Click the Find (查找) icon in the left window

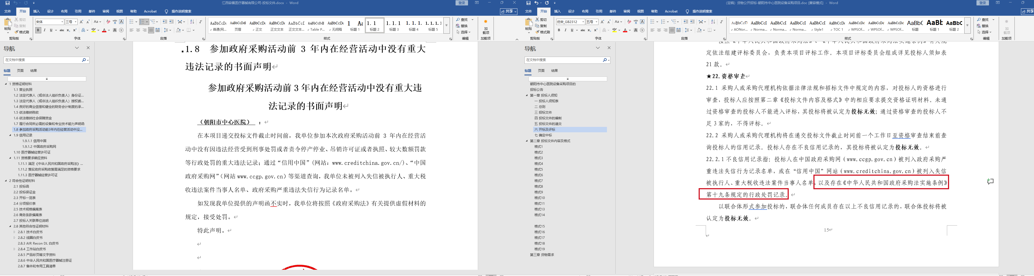coord(462,20)
